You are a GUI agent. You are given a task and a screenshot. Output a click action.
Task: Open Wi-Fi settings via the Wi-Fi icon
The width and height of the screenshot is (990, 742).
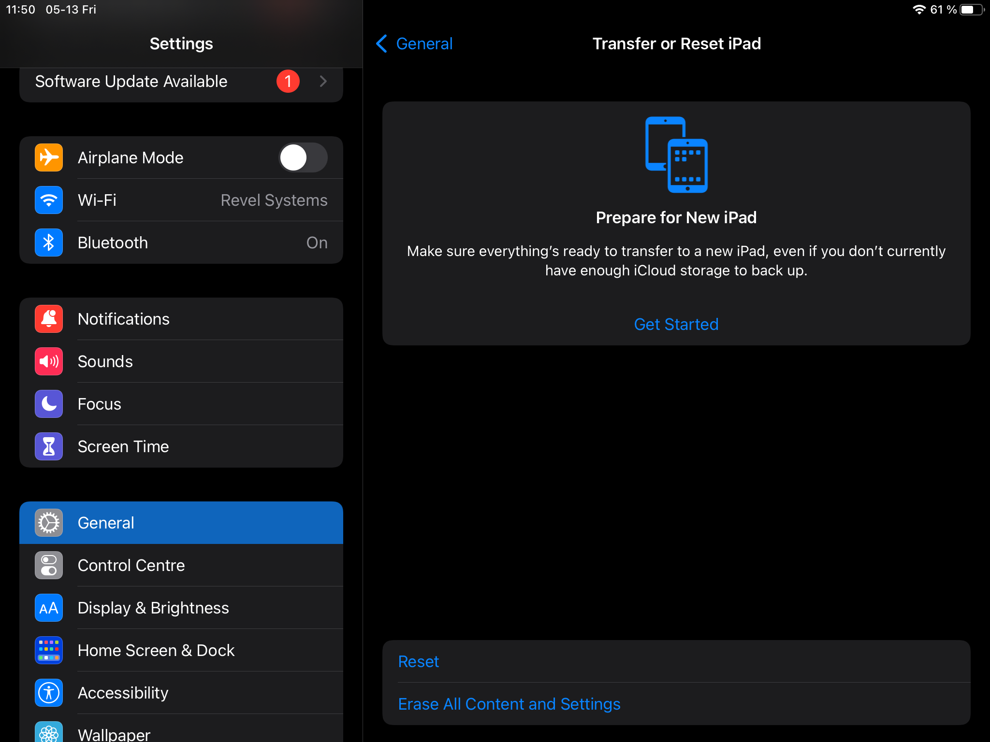tap(48, 200)
